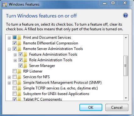Expand Feature Administration Tools node

(x=15, y=55)
